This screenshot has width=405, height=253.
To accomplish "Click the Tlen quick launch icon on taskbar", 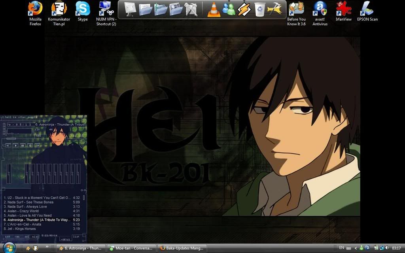I will pyautogui.click(x=35, y=248).
